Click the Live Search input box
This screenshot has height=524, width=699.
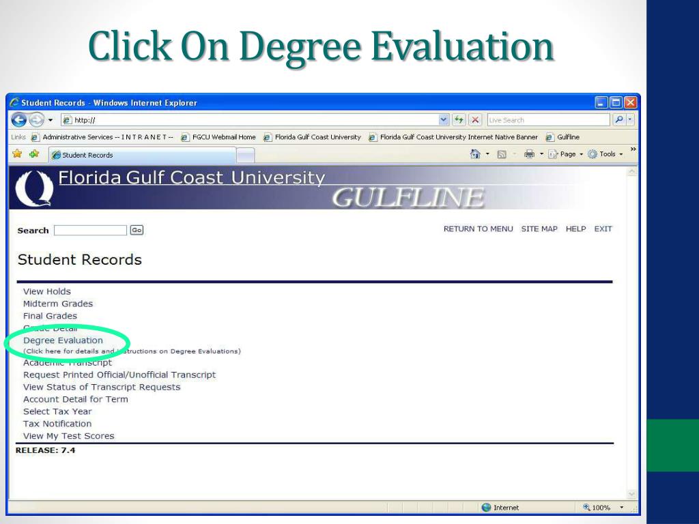click(548, 120)
